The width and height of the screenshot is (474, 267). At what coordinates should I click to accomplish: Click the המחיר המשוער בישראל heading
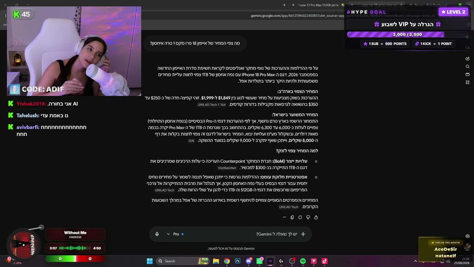(x=295, y=115)
